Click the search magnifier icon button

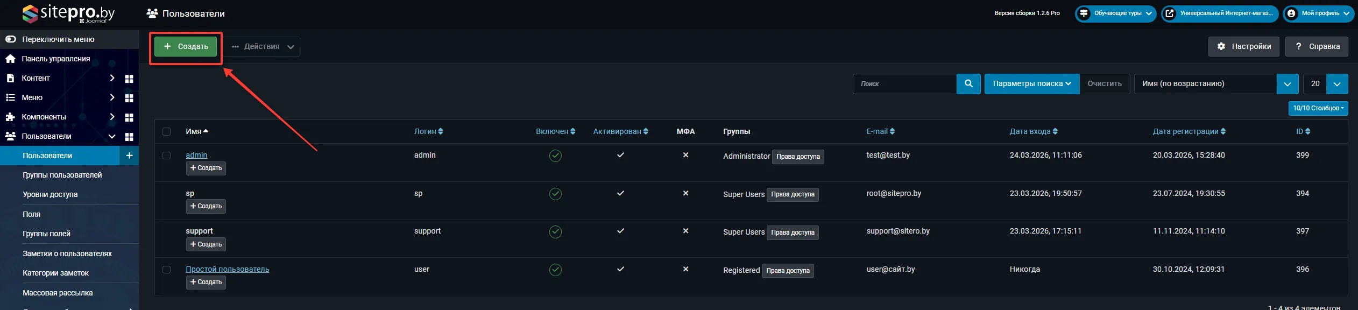tap(968, 84)
